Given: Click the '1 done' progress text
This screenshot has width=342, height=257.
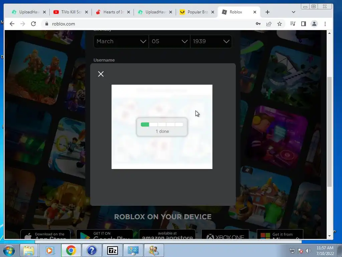Looking at the screenshot, I should click(162, 131).
